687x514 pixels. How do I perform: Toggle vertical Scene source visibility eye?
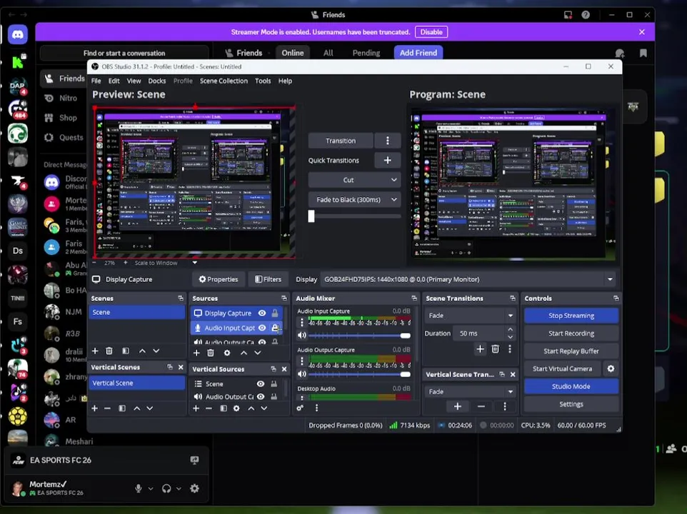[x=261, y=384]
